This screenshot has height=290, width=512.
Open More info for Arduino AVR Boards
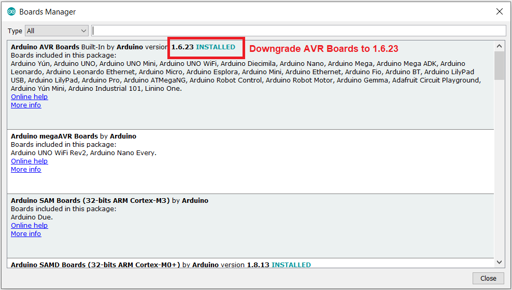point(26,105)
